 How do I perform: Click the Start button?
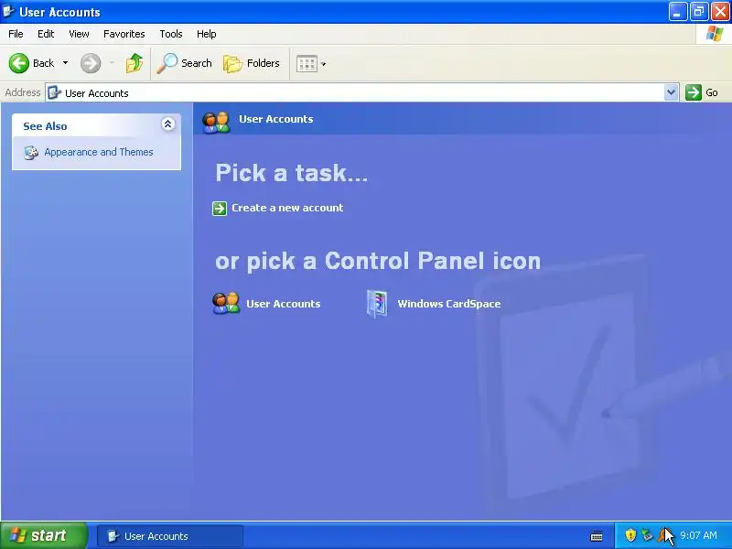point(43,535)
